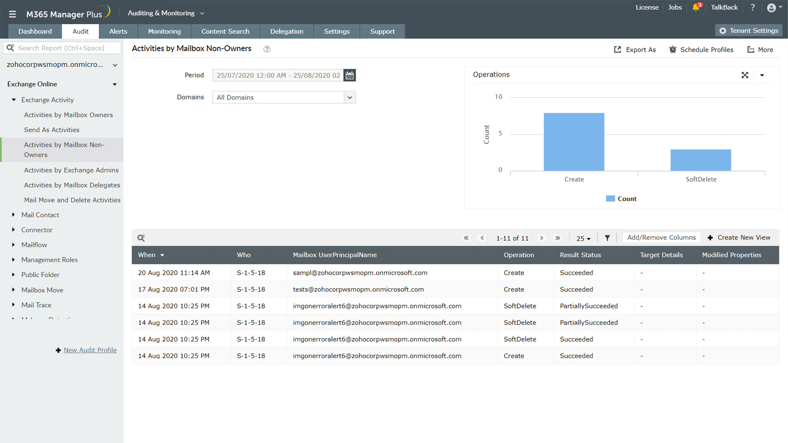Open the Content Search tab

[225, 32]
